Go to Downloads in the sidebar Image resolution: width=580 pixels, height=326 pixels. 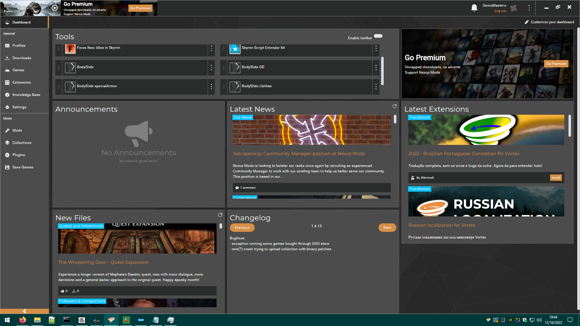click(24, 58)
